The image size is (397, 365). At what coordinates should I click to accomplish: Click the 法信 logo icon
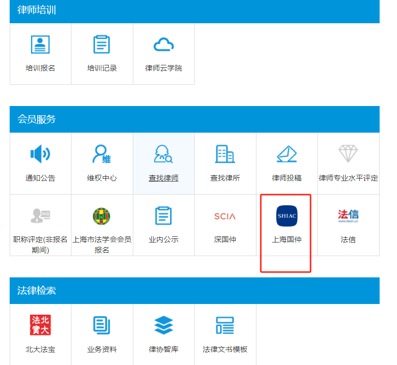348,216
